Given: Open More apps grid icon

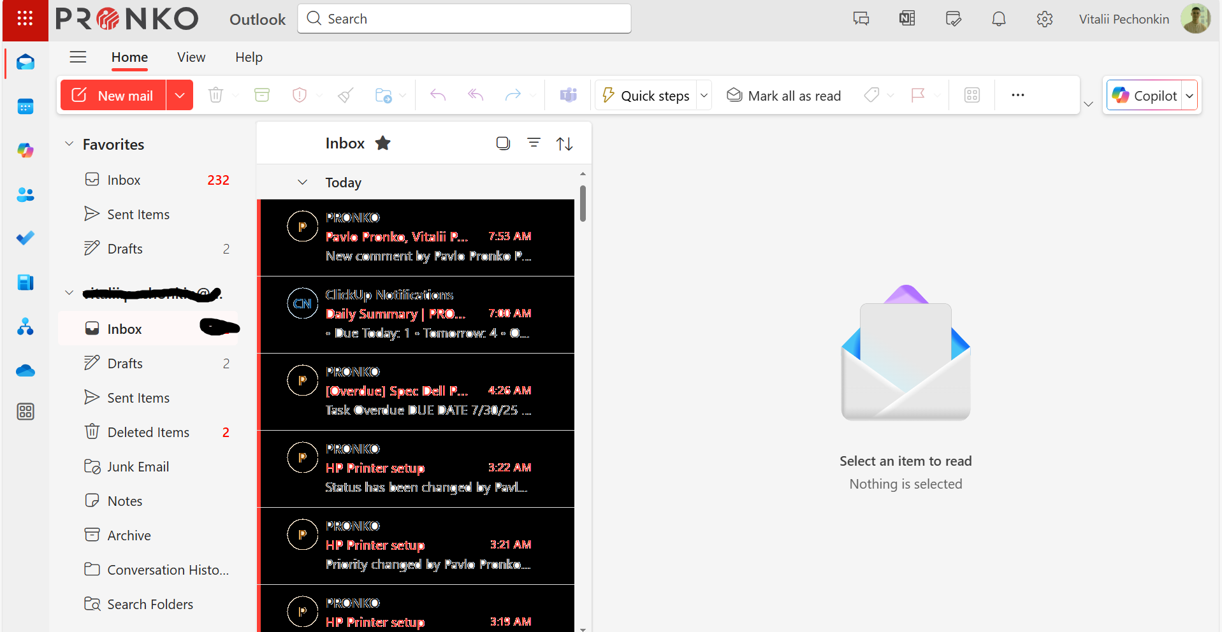Looking at the screenshot, I should coord(25,412).
